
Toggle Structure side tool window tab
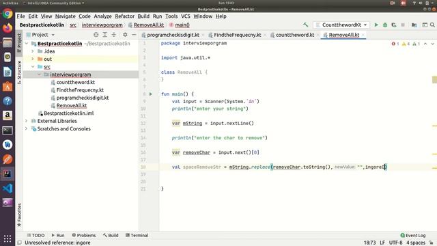coord(19,72)
